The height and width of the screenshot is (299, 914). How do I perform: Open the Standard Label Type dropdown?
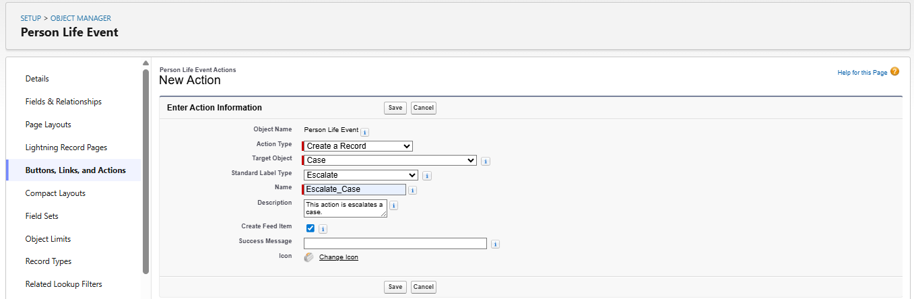[360, 175]
